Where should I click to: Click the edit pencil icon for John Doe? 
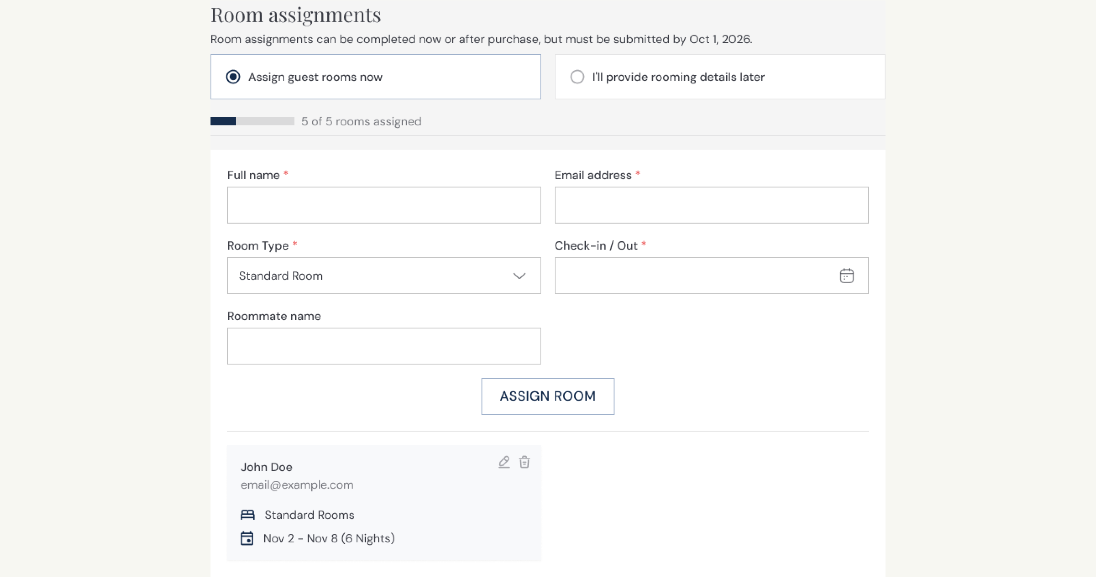504,462
